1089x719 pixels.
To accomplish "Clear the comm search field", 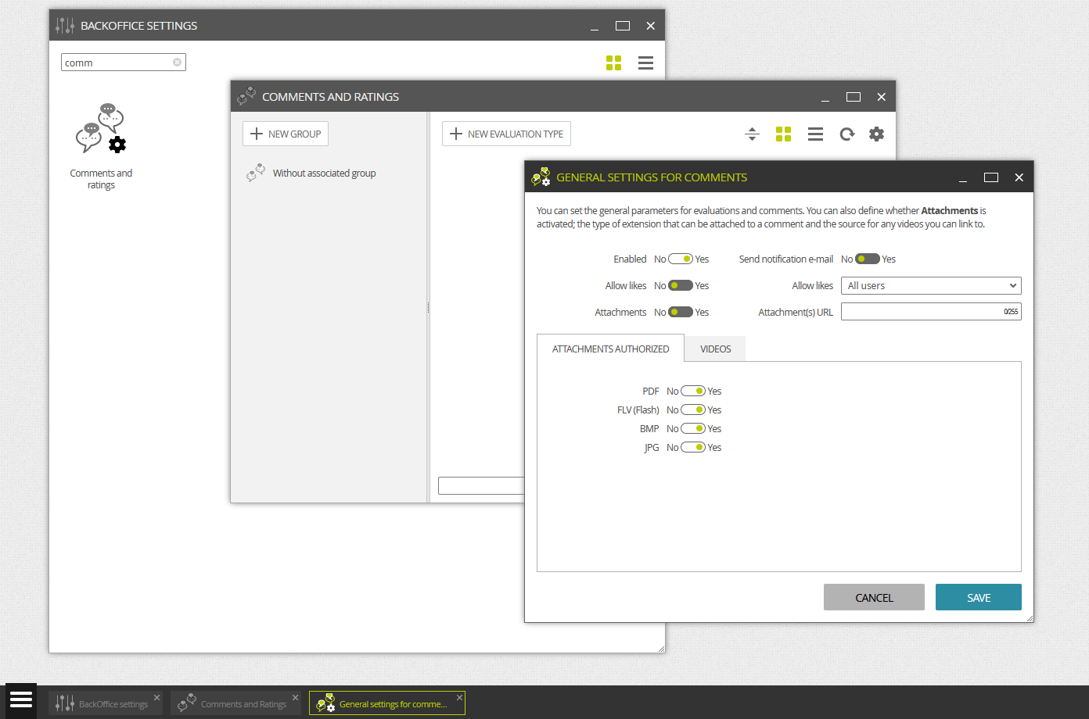I will tap(178, 63).
